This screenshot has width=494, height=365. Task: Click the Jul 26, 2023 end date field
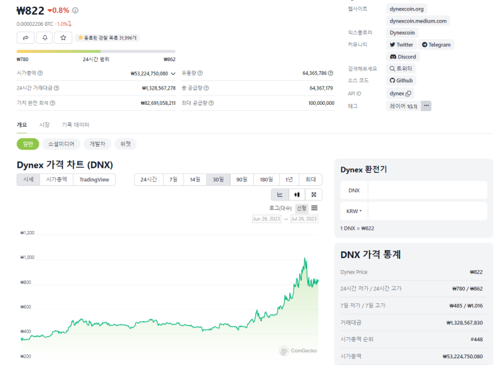coord(304,219)
